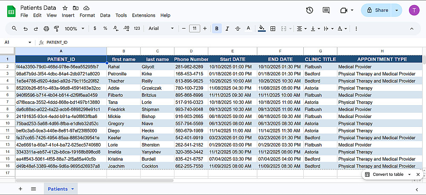Screen dimensions: 426x195
Task: Click the font size input field
Action: [x=194, y=29]
